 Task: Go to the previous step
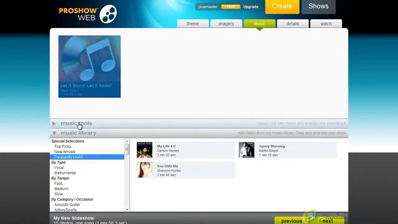point(292,221)
